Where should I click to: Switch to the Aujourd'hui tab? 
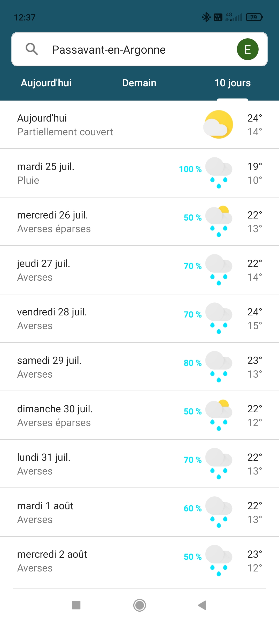46,83
